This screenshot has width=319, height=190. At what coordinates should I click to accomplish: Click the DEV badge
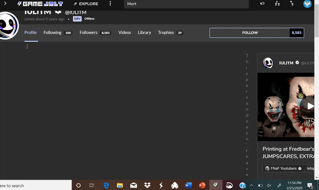click(77, 19)
